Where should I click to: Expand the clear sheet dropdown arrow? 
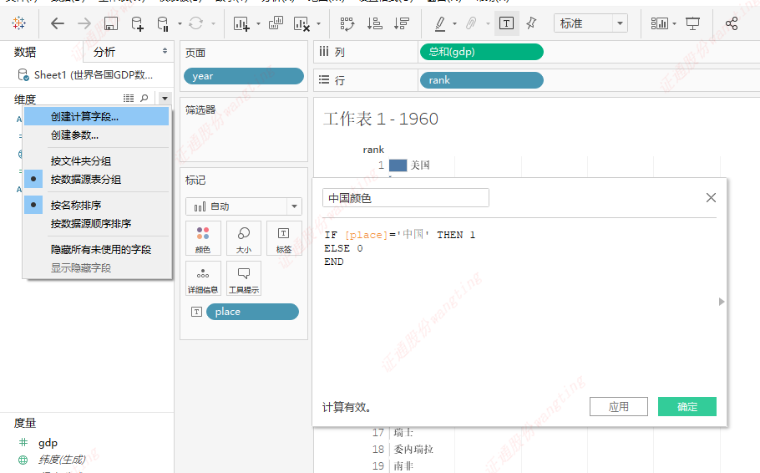point(318,23)
